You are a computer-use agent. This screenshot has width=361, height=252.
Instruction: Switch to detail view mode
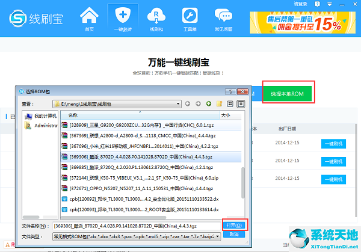pyautogui.click(x=241, y=104)
